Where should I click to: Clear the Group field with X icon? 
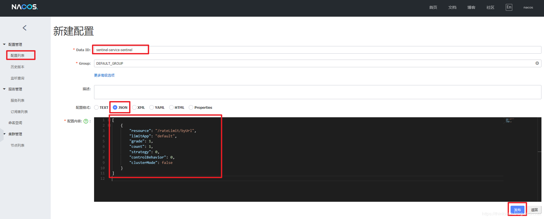(537, 63)
